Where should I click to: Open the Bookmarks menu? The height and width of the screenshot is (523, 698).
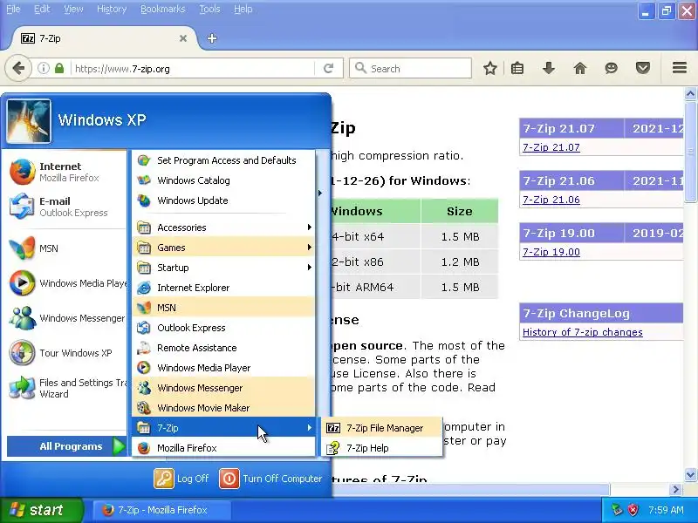[x=162, y=9]
